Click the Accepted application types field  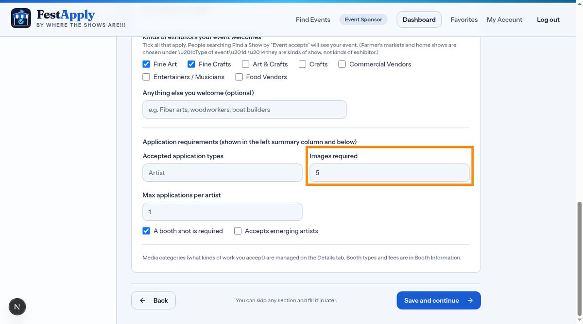click(223, 173)
